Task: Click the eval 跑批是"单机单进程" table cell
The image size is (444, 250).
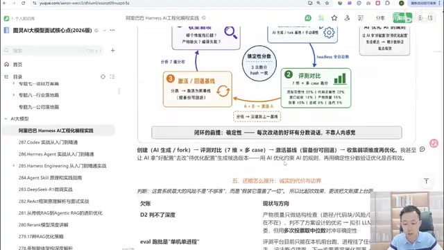Action: (x=169, y=242)
